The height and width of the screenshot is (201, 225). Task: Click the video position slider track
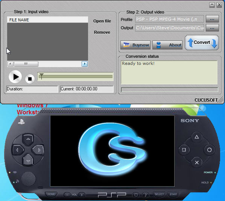[76, 76]
